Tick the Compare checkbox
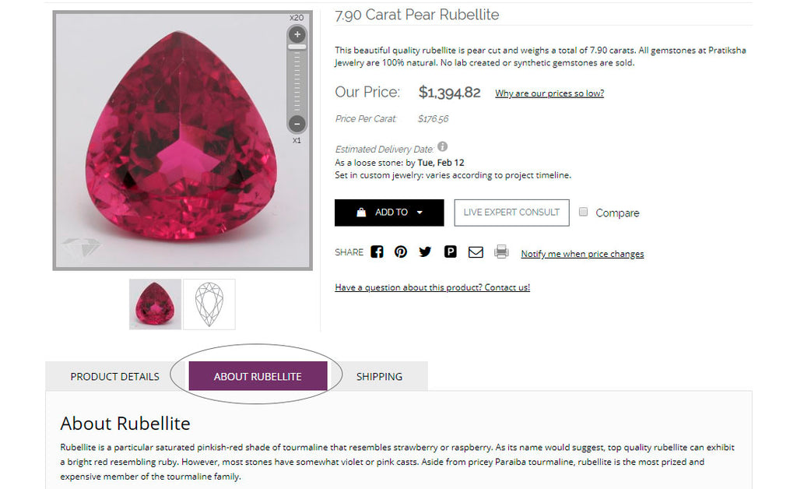The image size is (797, 489). click(x=584, y=213)
